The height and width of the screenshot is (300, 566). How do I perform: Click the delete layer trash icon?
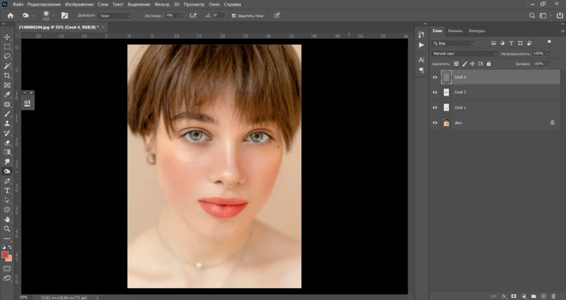click(x=553, y=296)
